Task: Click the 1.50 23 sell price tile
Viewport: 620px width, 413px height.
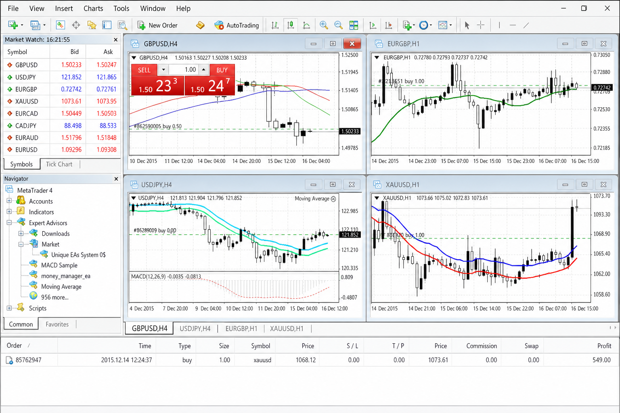Action: click(x=158, y=86)
